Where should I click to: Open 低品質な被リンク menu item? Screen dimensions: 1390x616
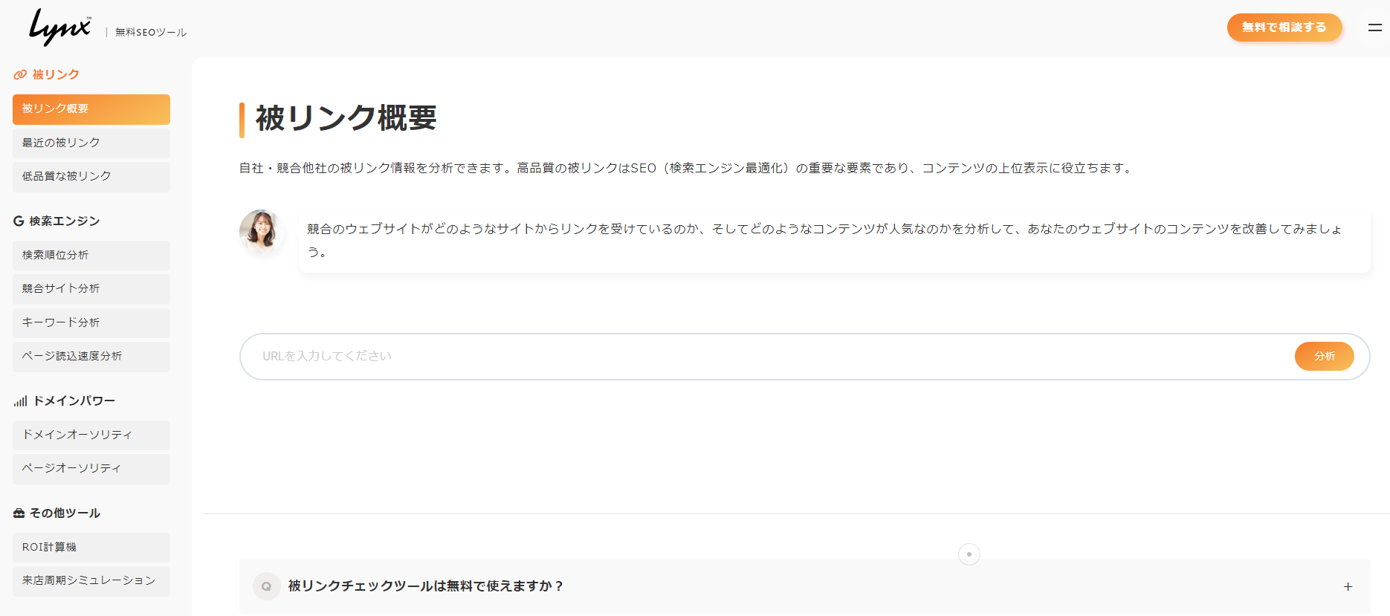click(x=91, y=177)
